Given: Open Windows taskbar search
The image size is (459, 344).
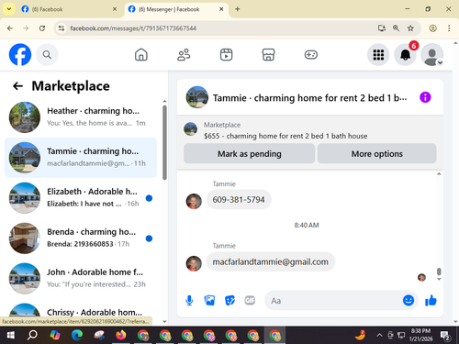Looking at the screenshot, I should pyautogui.click(x=32, y=336).
